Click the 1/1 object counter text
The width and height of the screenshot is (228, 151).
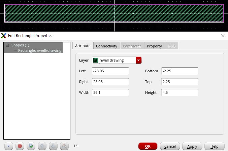76,146
